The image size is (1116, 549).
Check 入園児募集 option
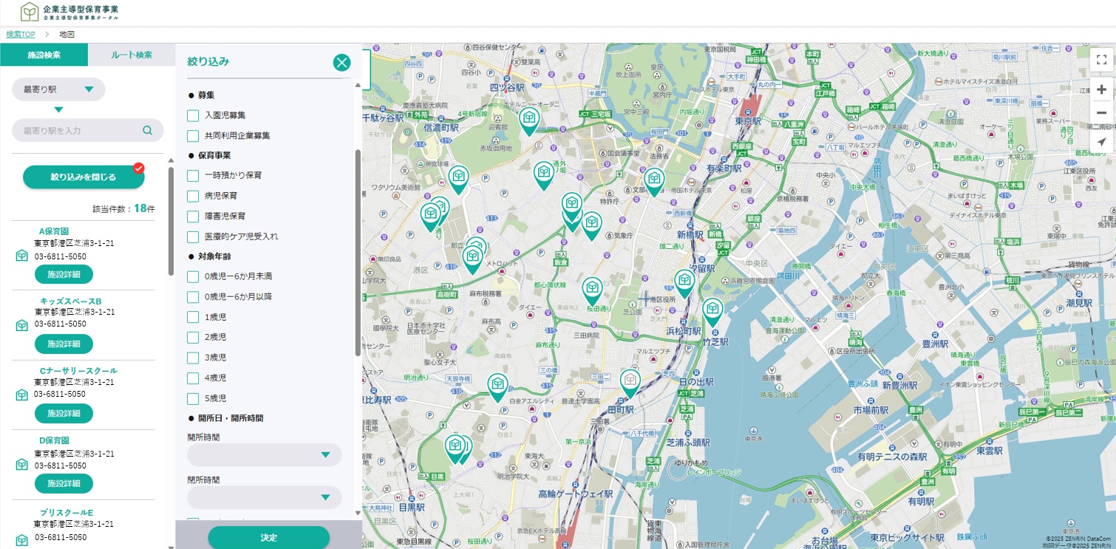193,115
